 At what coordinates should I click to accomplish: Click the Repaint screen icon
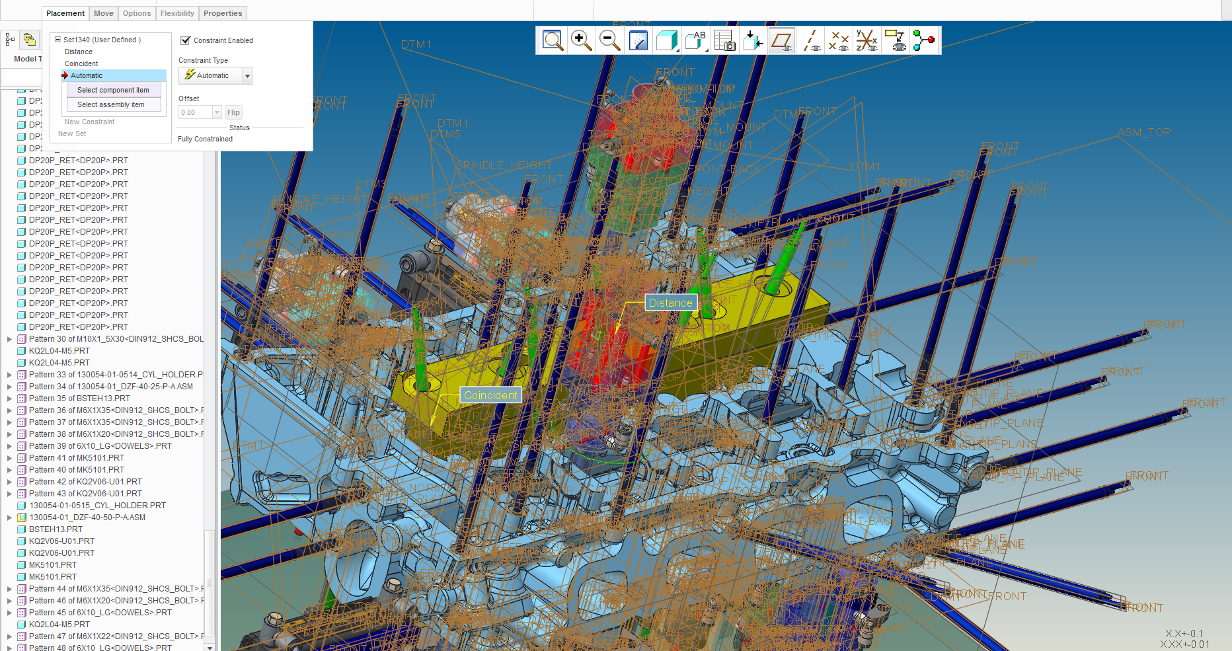coord(638,40)
